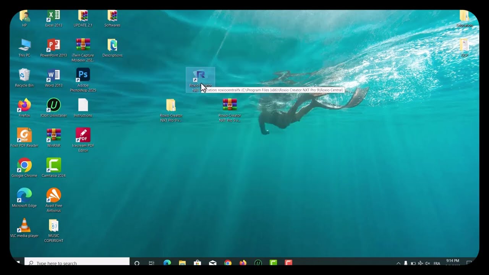Select the Camtasia 2024 desktop shortcut
The height and width of the screenshot is (275, 489).
[x=53, y=168]
